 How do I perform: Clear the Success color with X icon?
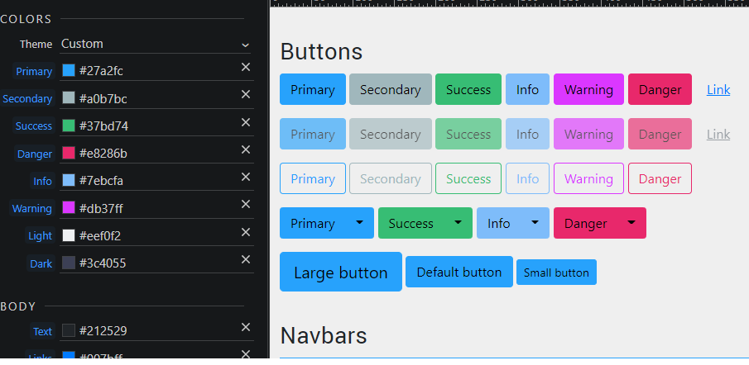pos(246,122)
